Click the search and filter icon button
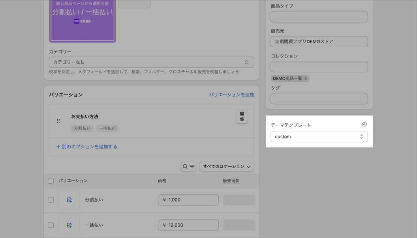 tap(188, 167)
